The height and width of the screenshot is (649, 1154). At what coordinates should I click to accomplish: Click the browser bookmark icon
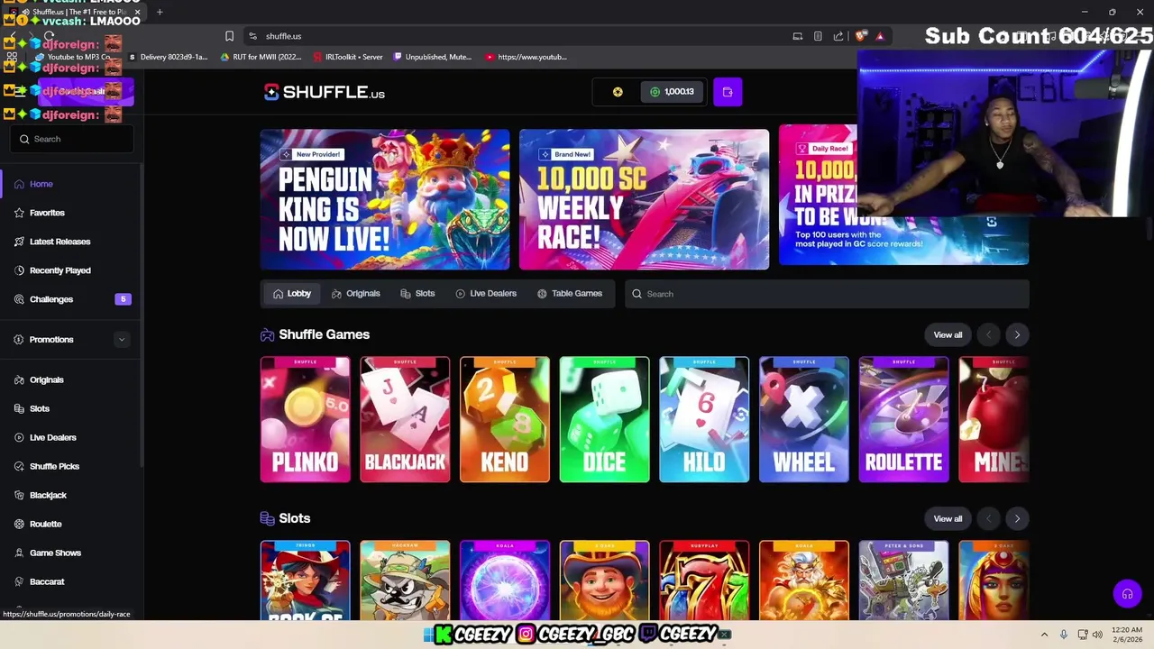tap(229, 36)
